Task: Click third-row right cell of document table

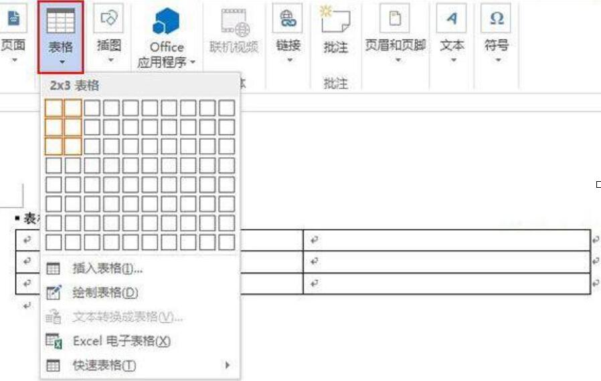Action: (446, 283)
